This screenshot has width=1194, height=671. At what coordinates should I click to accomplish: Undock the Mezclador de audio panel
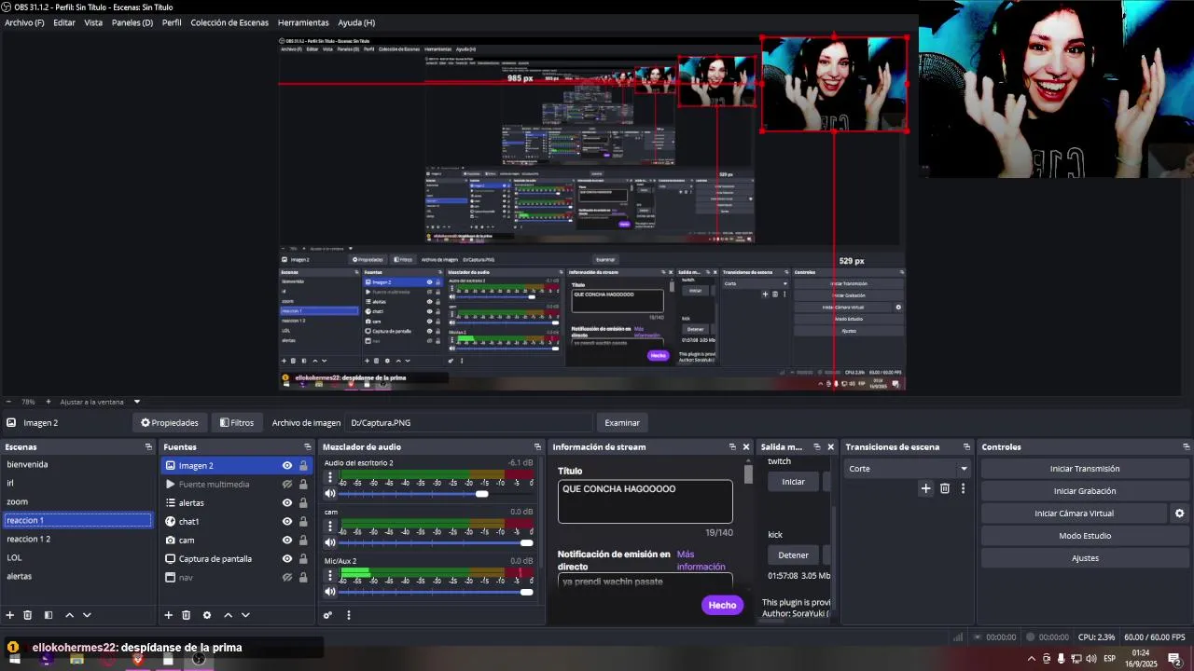537,447
